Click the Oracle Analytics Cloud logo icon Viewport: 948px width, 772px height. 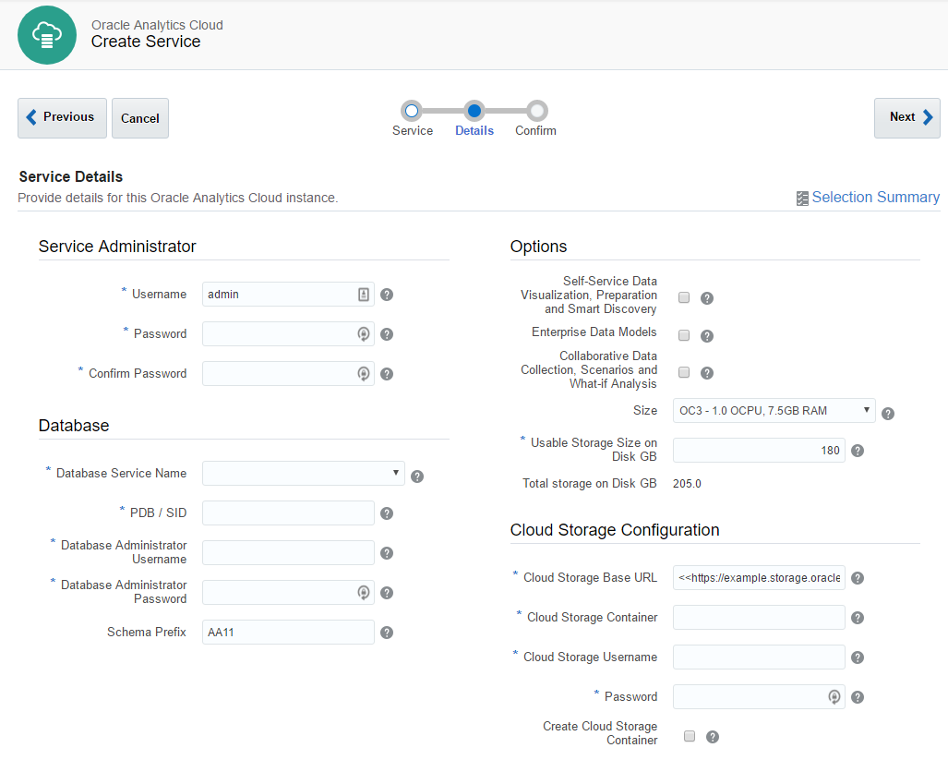47,35
